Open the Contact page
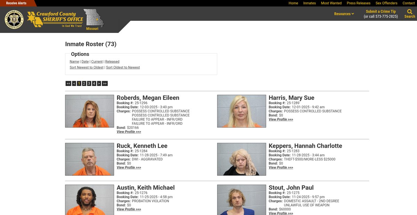Image resolution: width=417 pixels, height=215 pixels. click(409, 3)
